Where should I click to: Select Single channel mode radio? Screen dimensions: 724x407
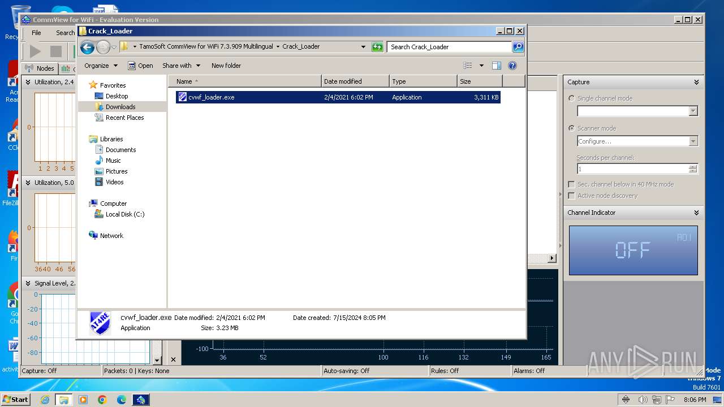[x=571, y=98]
